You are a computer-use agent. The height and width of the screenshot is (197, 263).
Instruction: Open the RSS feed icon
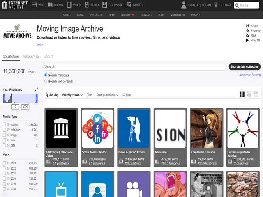click(247, 36)
